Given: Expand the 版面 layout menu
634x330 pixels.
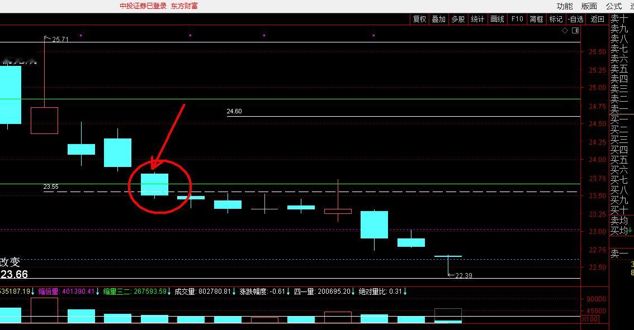Looking at the screenshot, I should point(589,7).
